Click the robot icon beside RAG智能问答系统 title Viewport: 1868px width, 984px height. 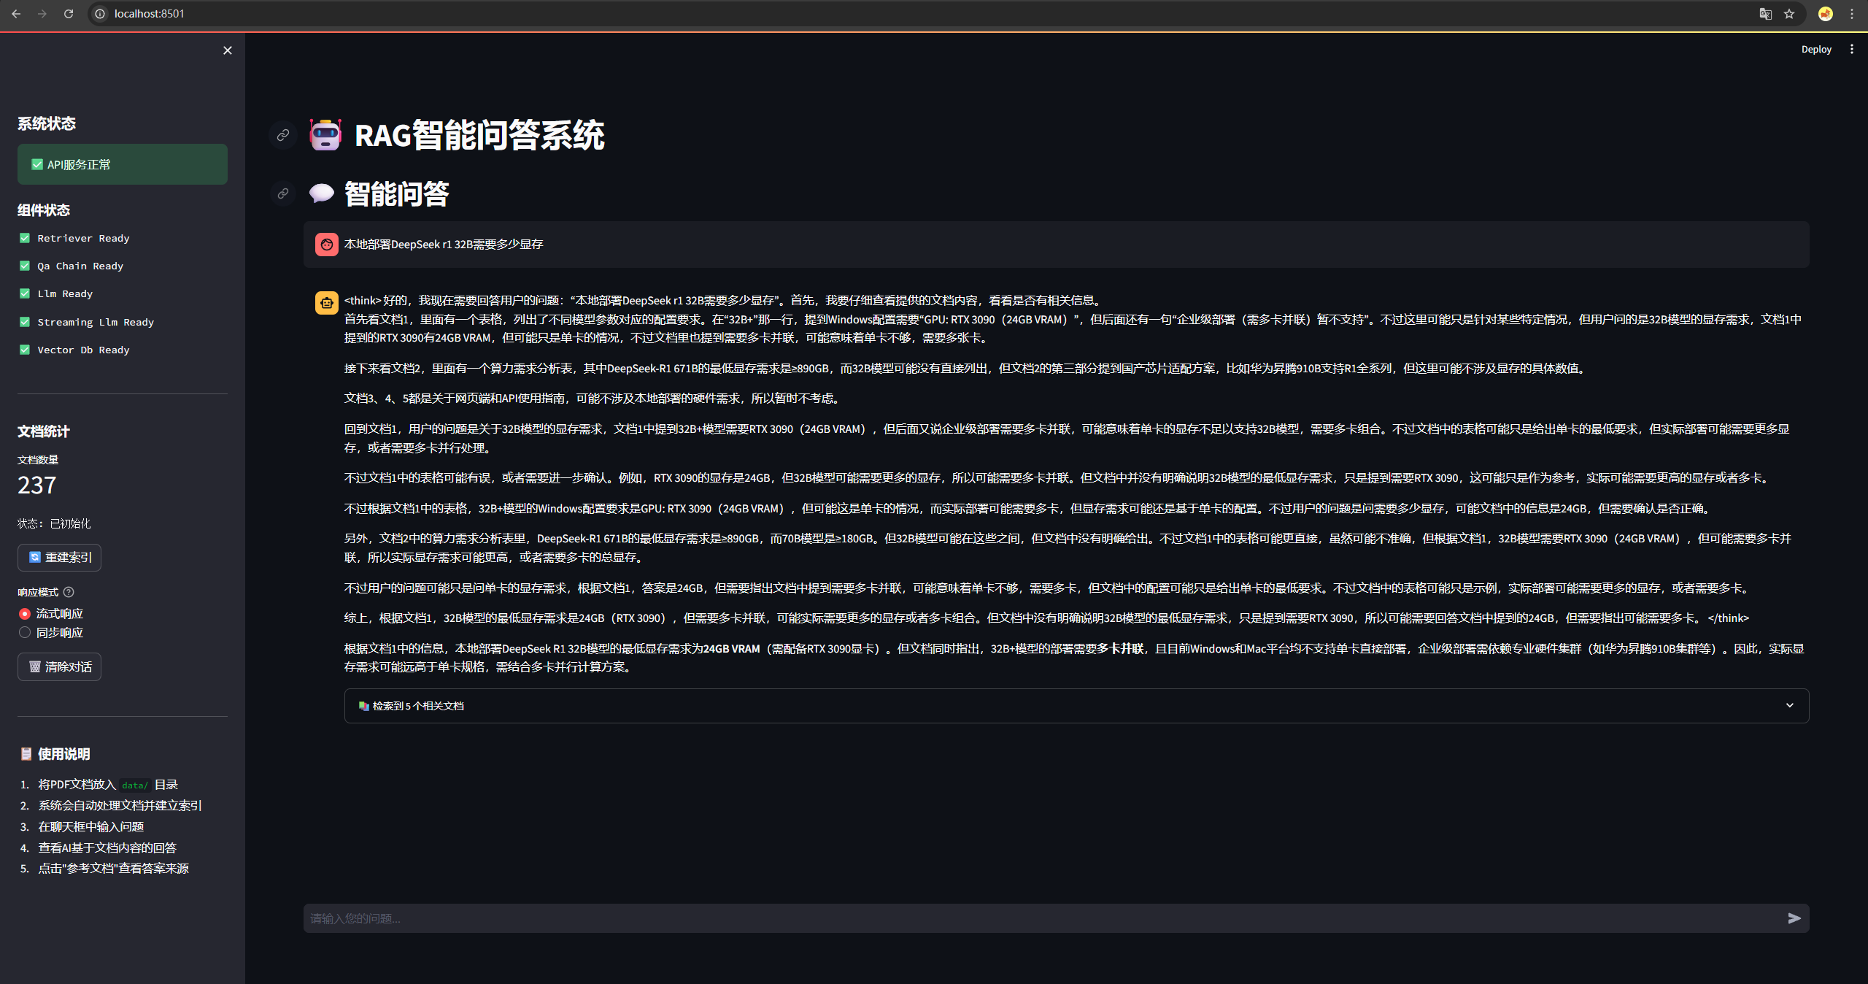click(x=325, y=135)
